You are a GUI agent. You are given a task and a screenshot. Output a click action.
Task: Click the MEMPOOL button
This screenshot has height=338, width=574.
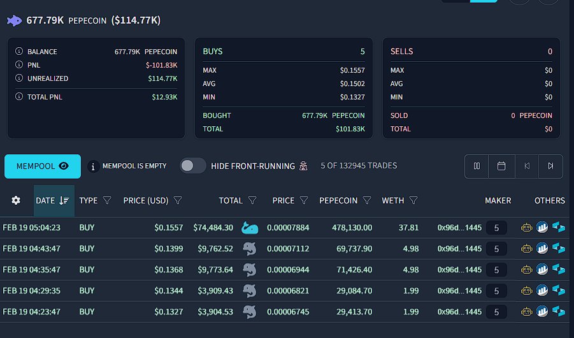tap(43, 166)
